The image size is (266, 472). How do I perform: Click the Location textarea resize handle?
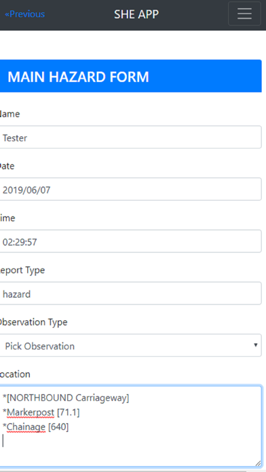(258, 464)
